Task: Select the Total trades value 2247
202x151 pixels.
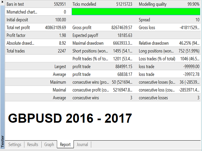Action: (62, 51)
